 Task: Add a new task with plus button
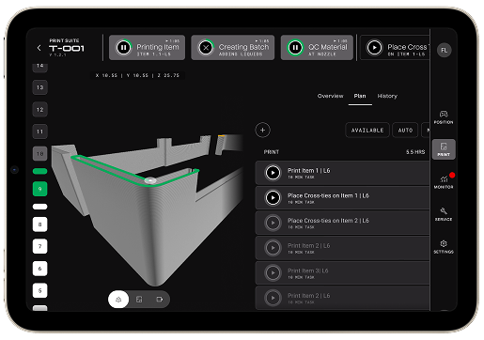[262, 130]
